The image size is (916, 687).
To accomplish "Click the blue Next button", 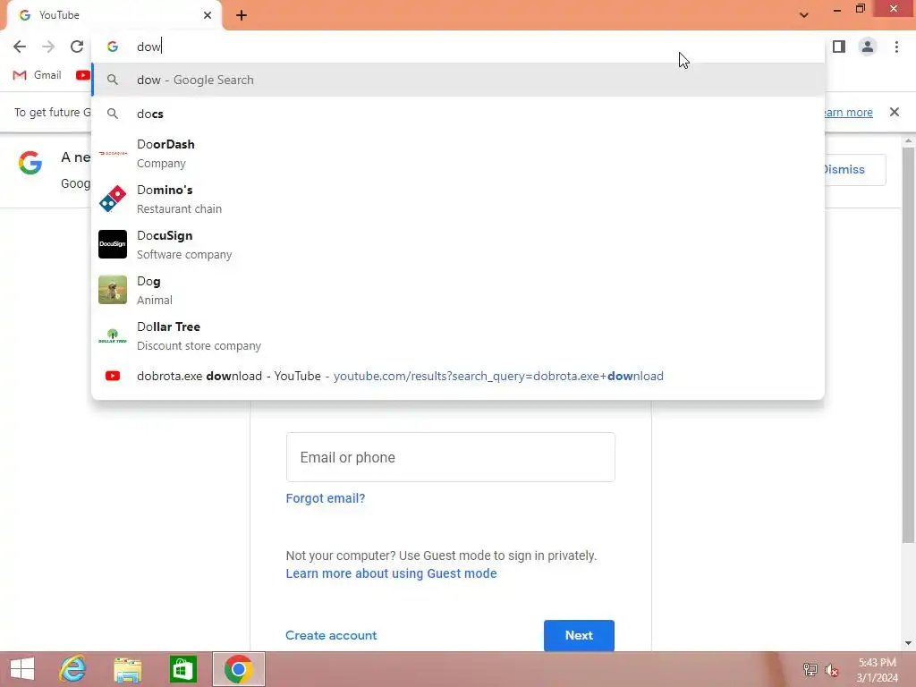I will pyautogui.click(x=579, y=636).
